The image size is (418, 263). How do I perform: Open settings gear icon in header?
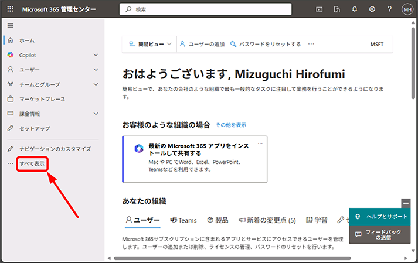click(372, 9)
